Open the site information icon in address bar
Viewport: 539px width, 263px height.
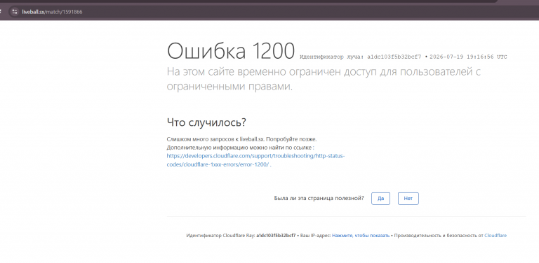coord(14,12)
